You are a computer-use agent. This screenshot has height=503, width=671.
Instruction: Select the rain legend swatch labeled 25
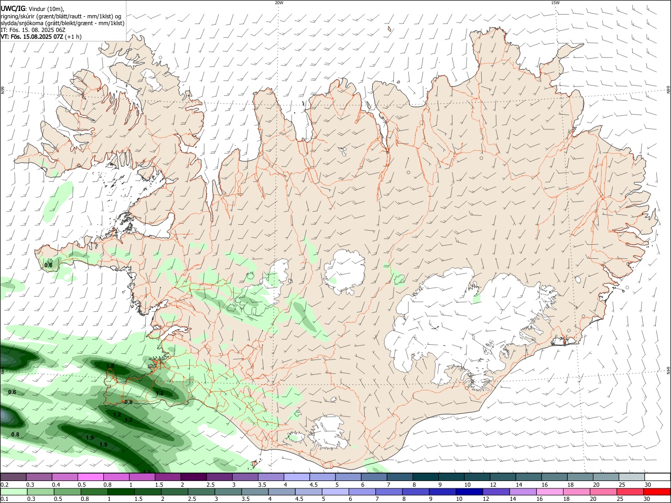coord(630,492)
